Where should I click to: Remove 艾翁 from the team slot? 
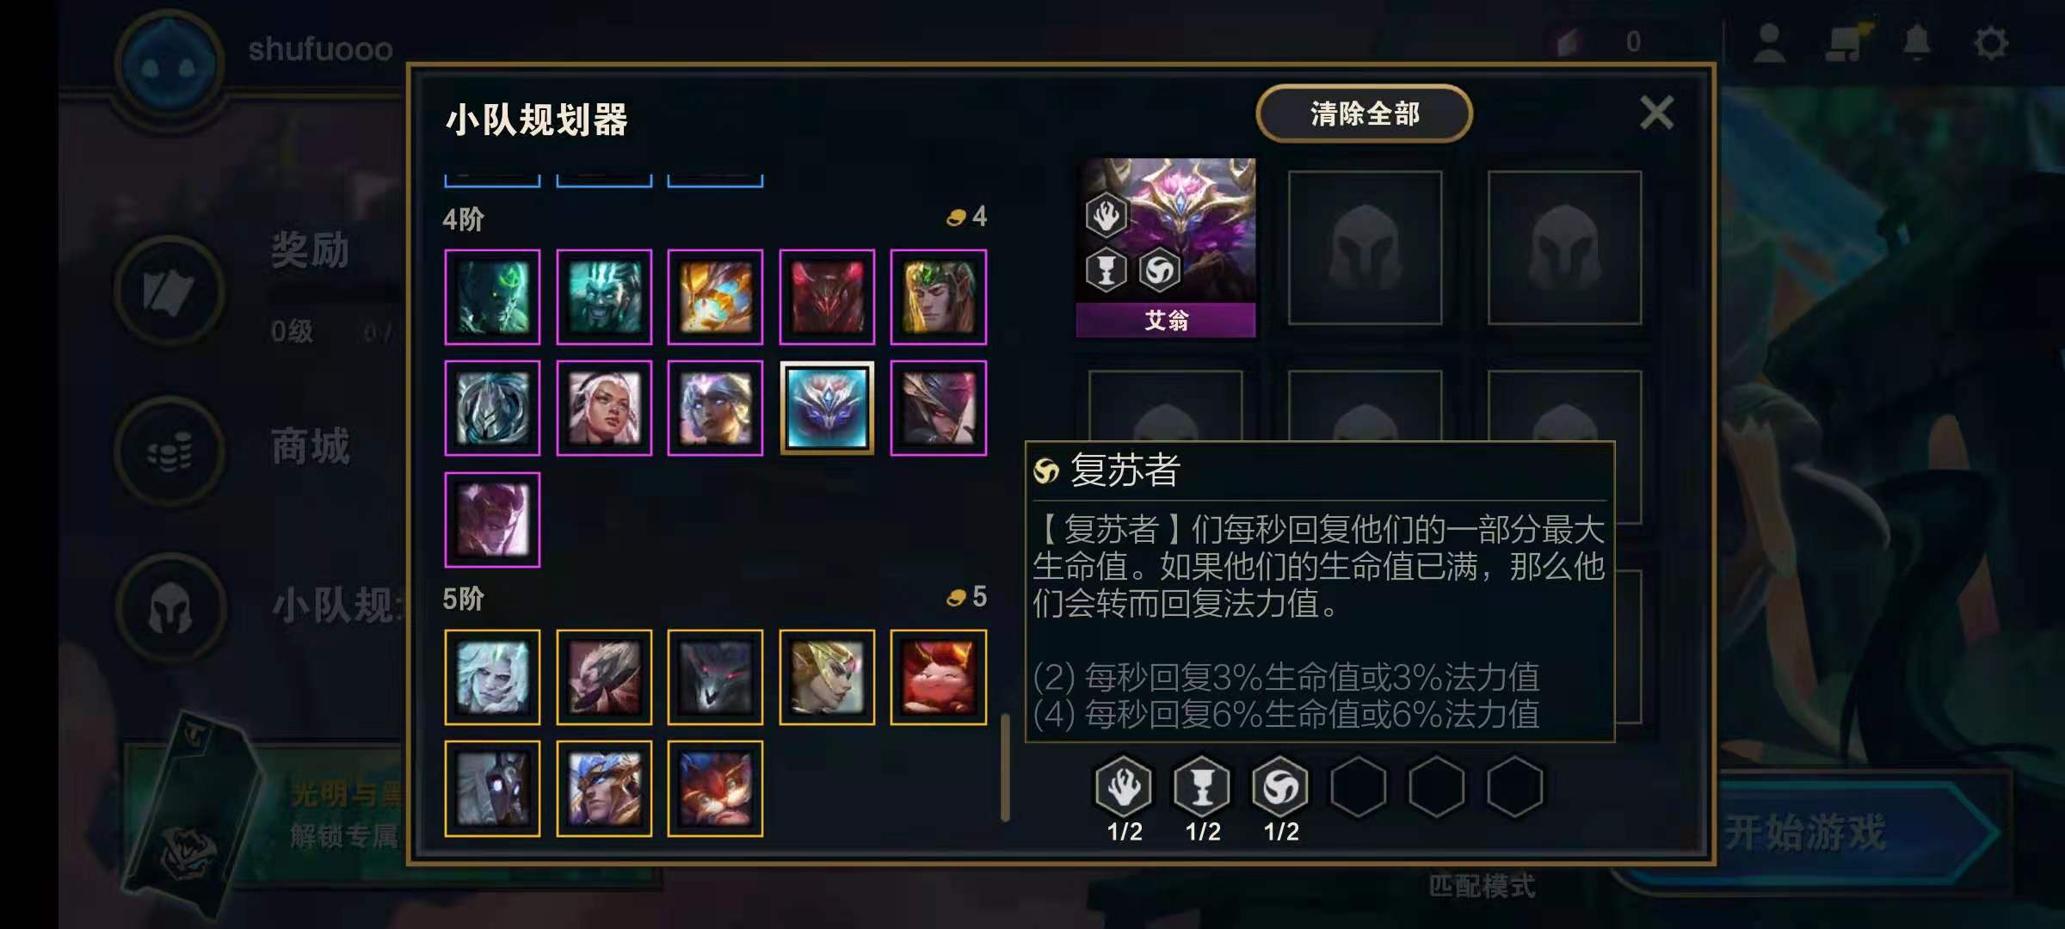[x=1166, y=247]
